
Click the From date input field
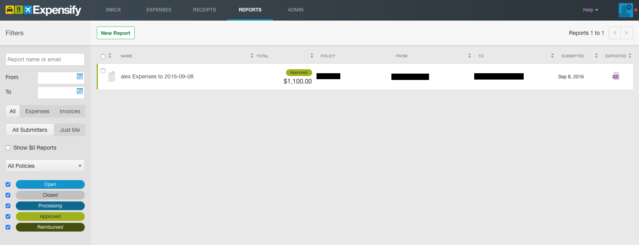pyautogui.click(x=61, y=78)
